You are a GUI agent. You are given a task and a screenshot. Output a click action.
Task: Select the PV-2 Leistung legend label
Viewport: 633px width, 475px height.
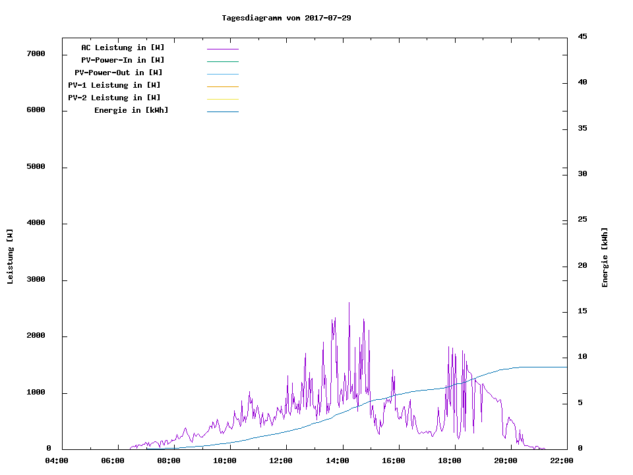point(115,98)
